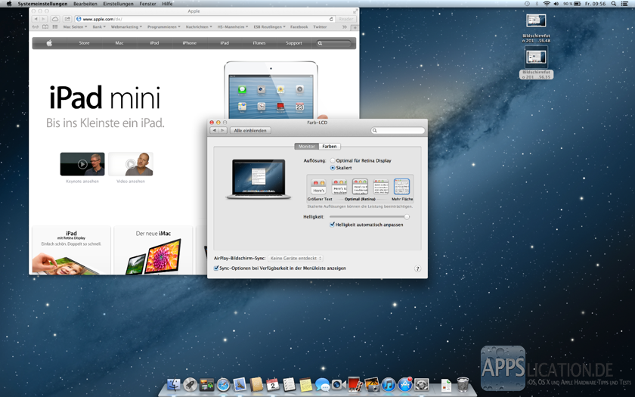This screenshot has height=397, width=635.
Task: Open Reading List glasses icon in Safari
Action: 36,26
